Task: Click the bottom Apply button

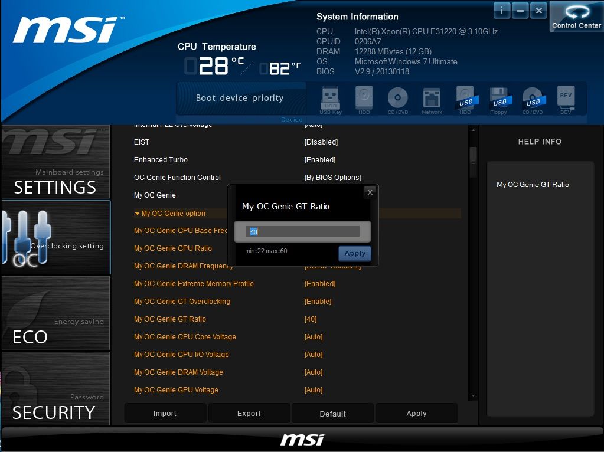Action: [416, 413]
